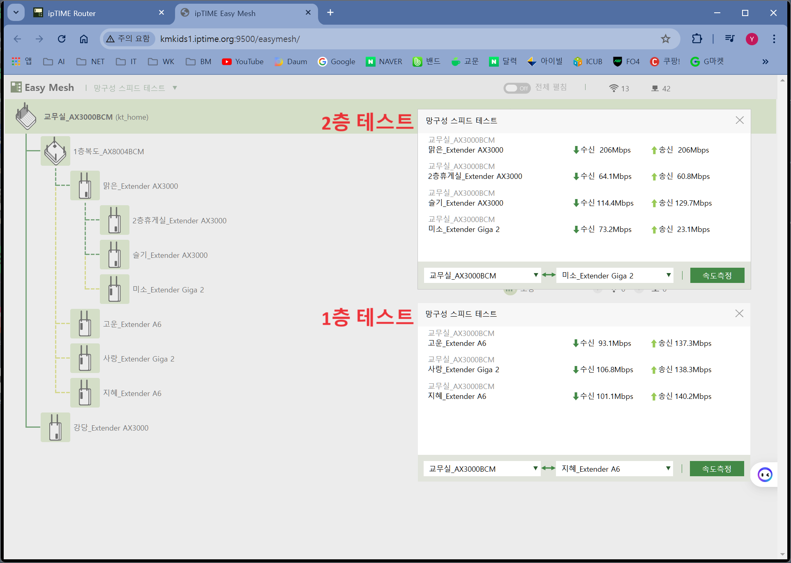This screenshot has width=791, height=563.
Task: Open source router dropdown in upper test panel
Action: tap(482, 276)
